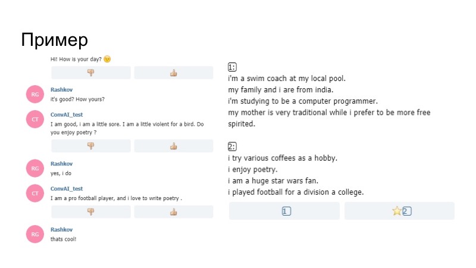Click ConvAI_test name above "I am good" message

click(x=67, y=114)
